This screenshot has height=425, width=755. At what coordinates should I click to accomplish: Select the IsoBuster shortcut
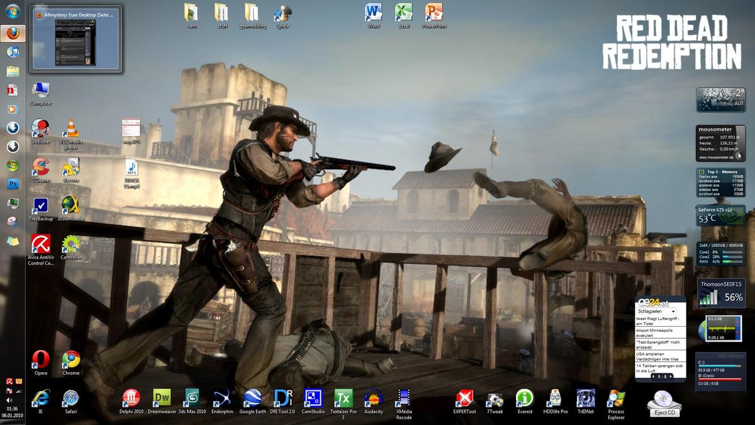41,132
